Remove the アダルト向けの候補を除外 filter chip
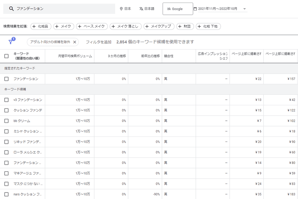The height and width of the screenshot is (199, 298). pyautogui.click(x=75, y=42)
